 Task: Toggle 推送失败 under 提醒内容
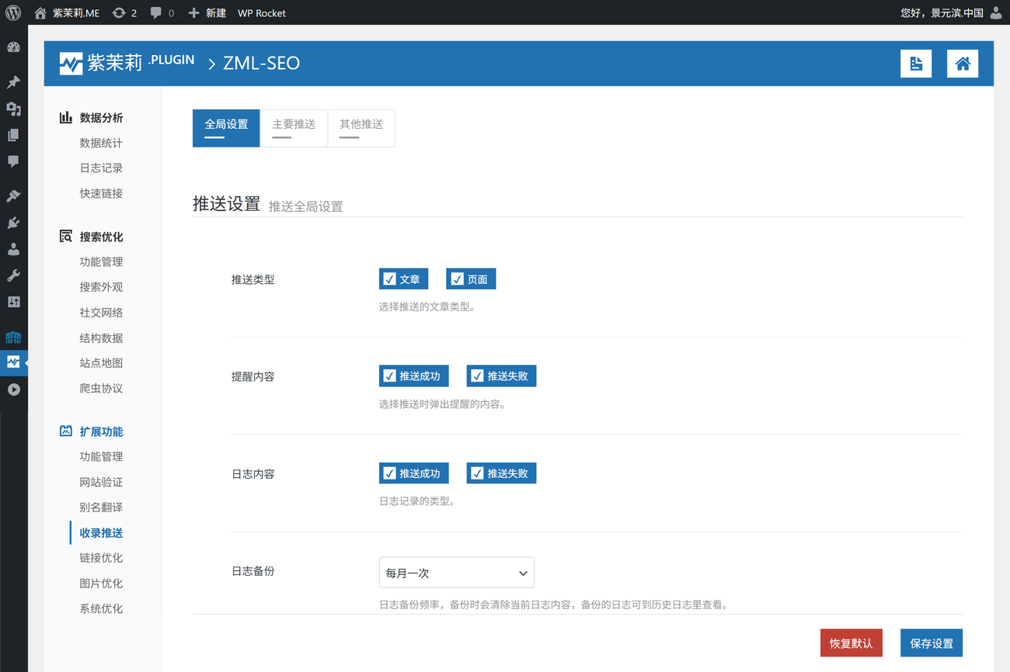click(x=501, y=376)
